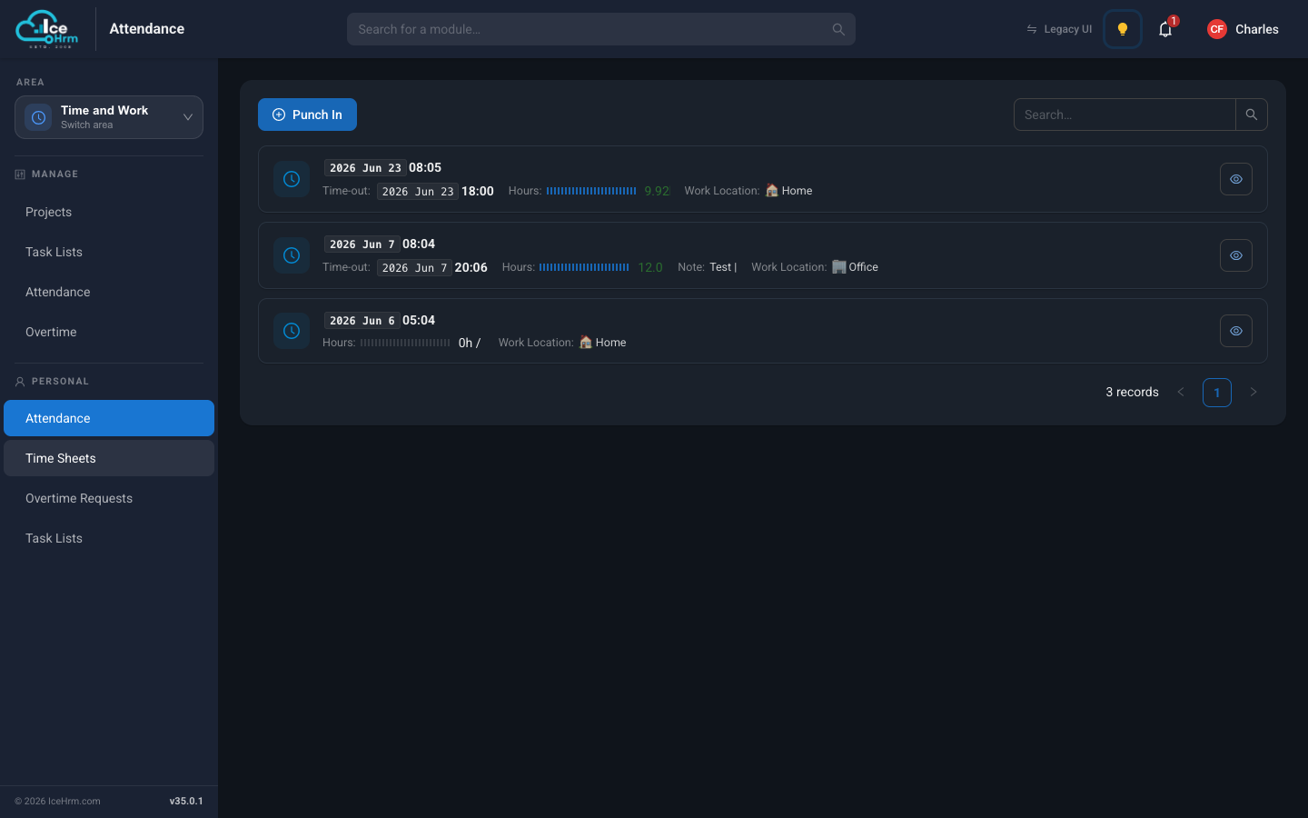View details of the Jun 6 record
1308x818 pixels.
(x=1236, y=331)
